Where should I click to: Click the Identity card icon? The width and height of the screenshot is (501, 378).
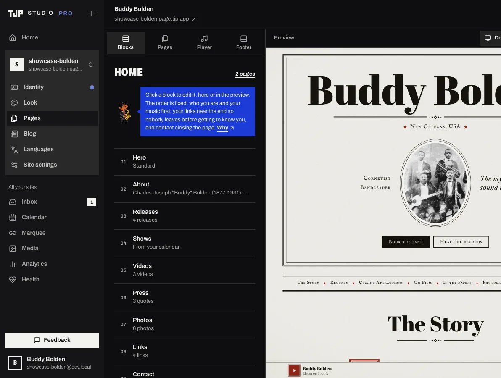click(x=14, y=87)
